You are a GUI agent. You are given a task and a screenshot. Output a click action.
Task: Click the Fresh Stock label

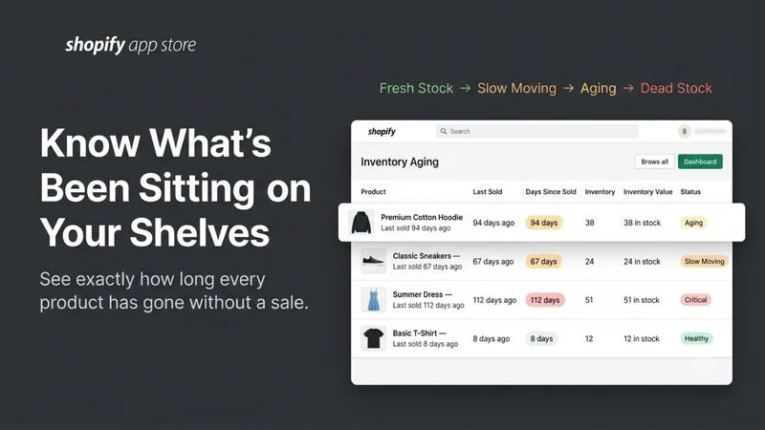point(416,88)
